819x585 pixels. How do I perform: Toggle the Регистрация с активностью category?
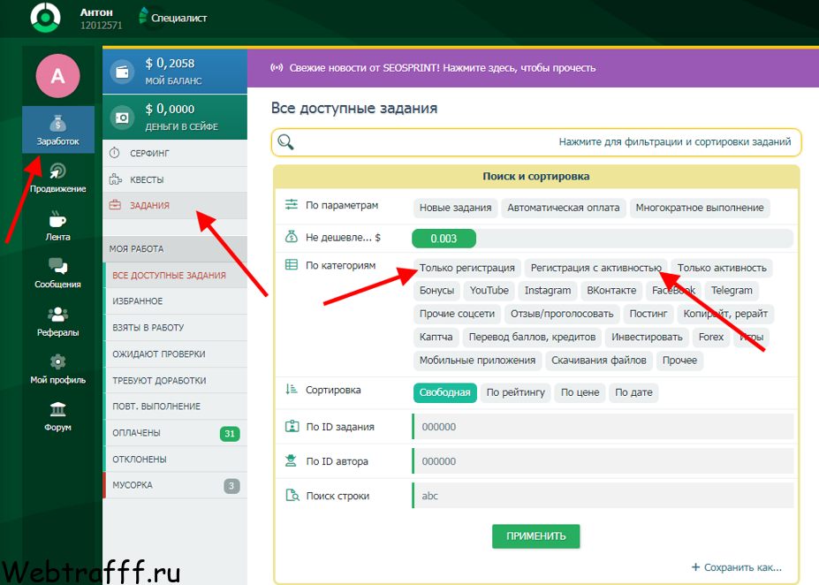coord(596,268)
